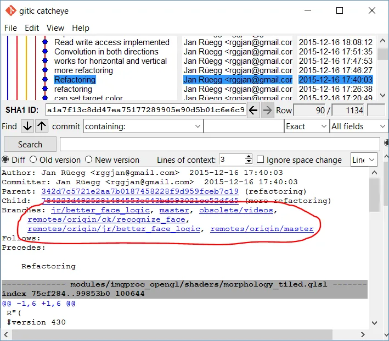Open the File menu
Screen dimensions: 389x341
[10, 28]
